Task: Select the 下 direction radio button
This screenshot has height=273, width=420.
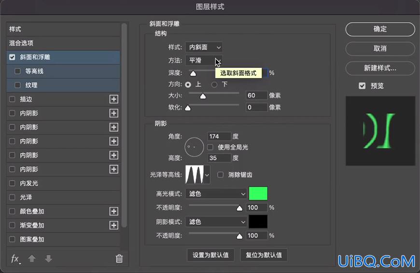Action: [214, 84]
